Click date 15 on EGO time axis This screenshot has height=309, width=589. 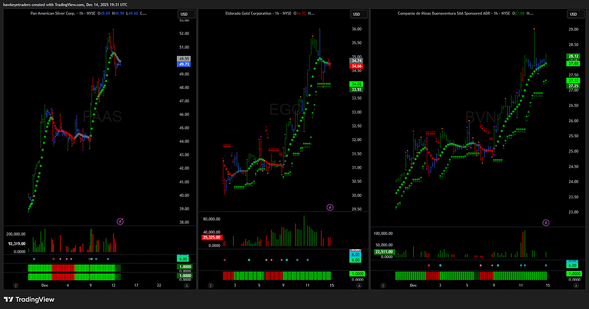(x=331, y=285)
